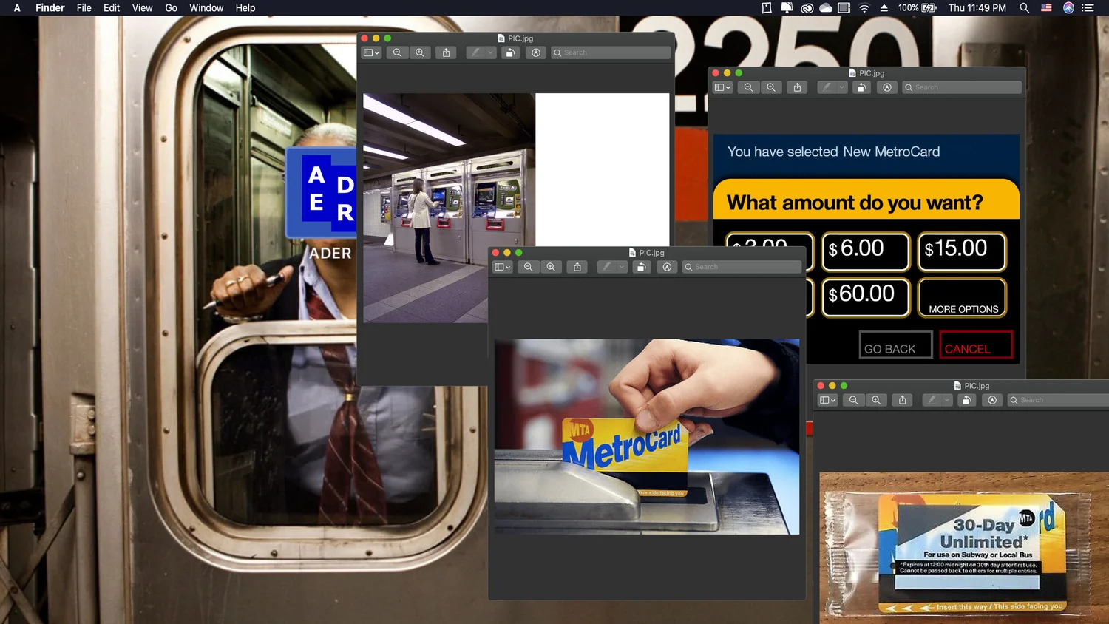Click the battery 100% status in menu bar
This screenshot has height=624, width=1109.
tap(918, 8)
